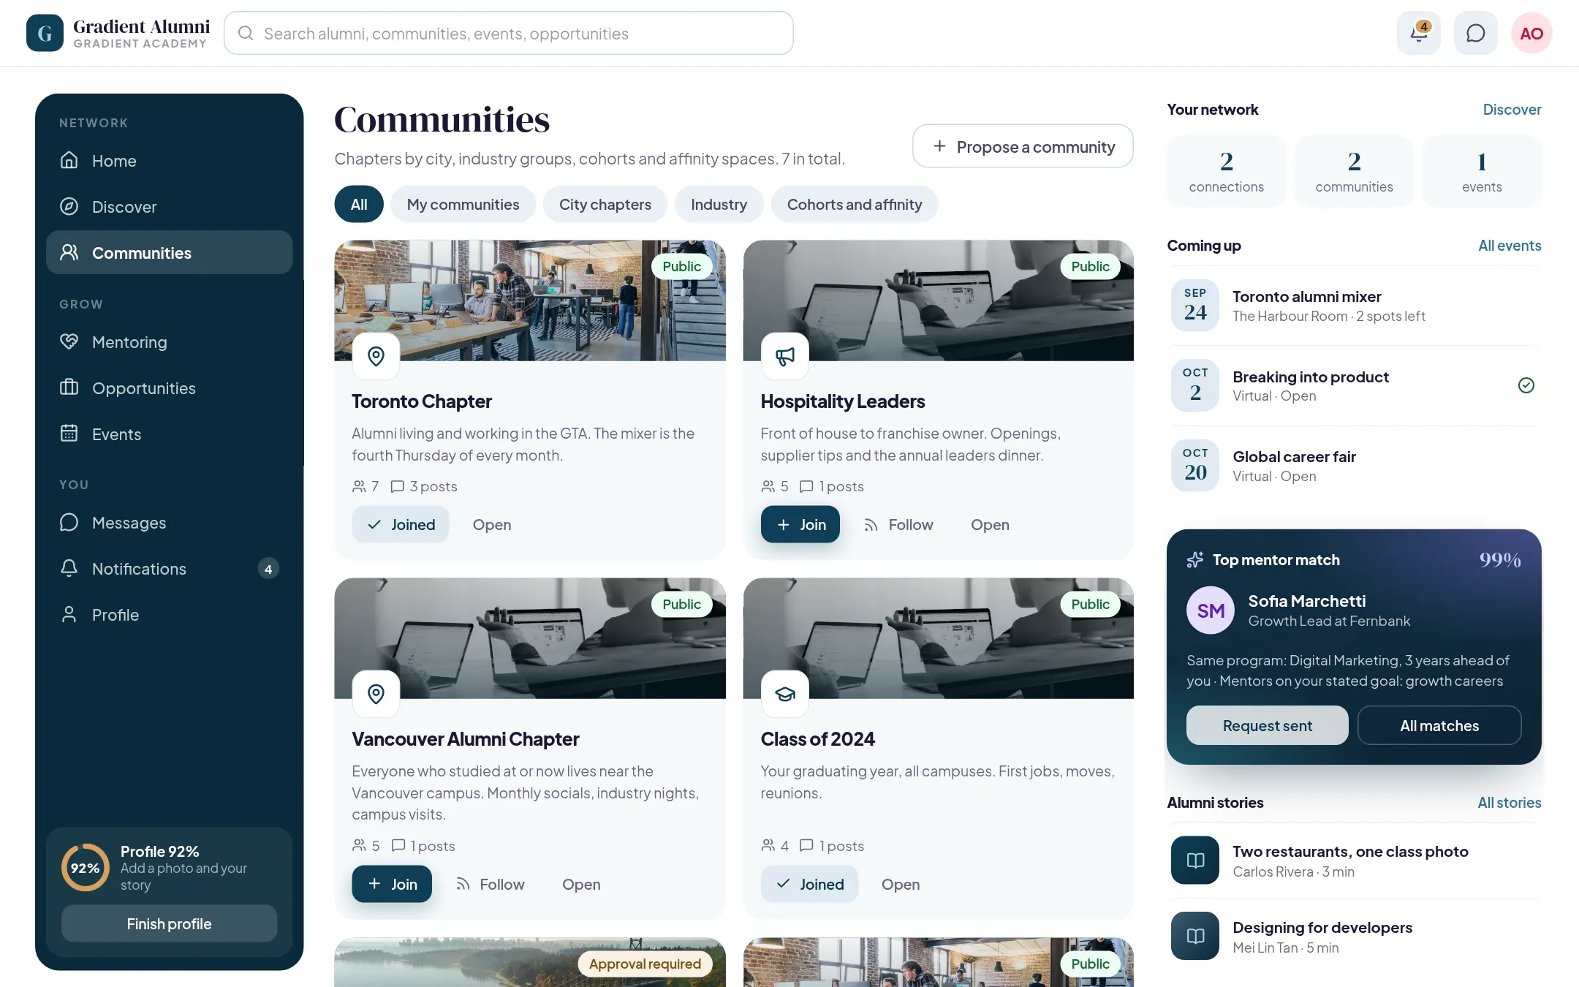Open Opportunities in sidebar
This screenshot has height=987, width=1579.
(x=170, y=388)
